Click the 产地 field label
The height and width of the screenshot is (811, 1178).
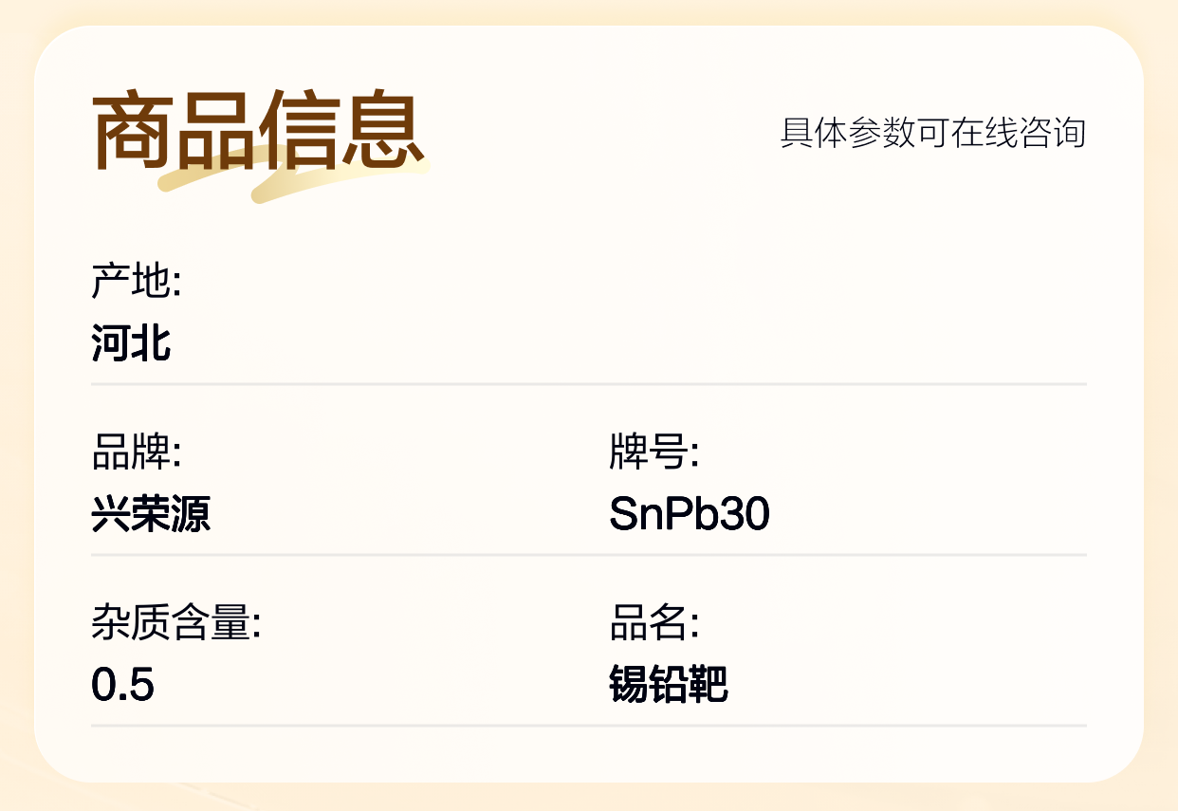click(x=136, y=282)
